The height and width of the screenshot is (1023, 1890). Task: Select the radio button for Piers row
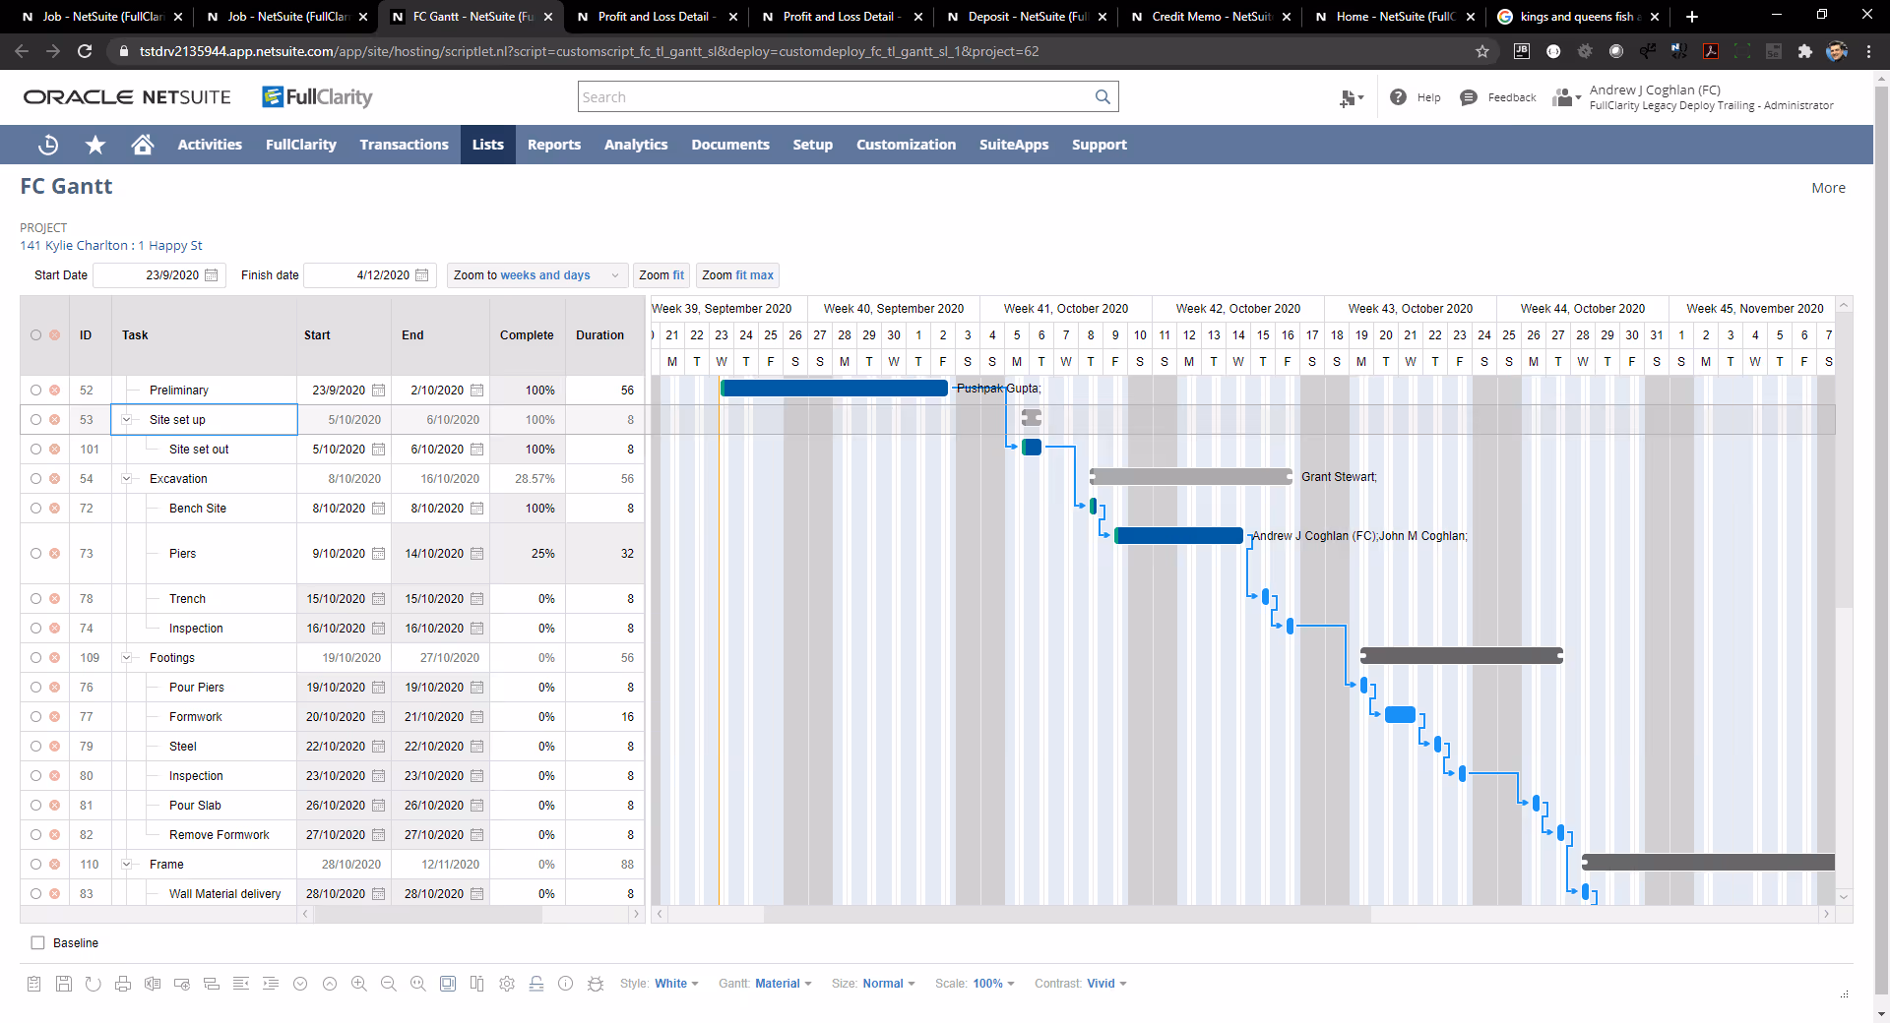(x=36, y=554)
